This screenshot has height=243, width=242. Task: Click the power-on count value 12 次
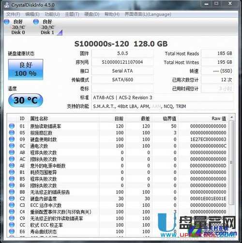tap(217, 80)
